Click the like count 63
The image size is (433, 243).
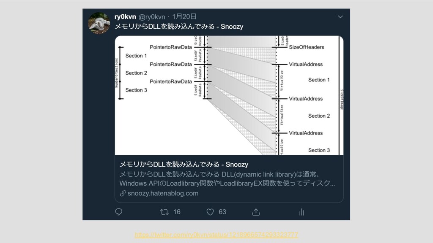(x=222, y=212)
